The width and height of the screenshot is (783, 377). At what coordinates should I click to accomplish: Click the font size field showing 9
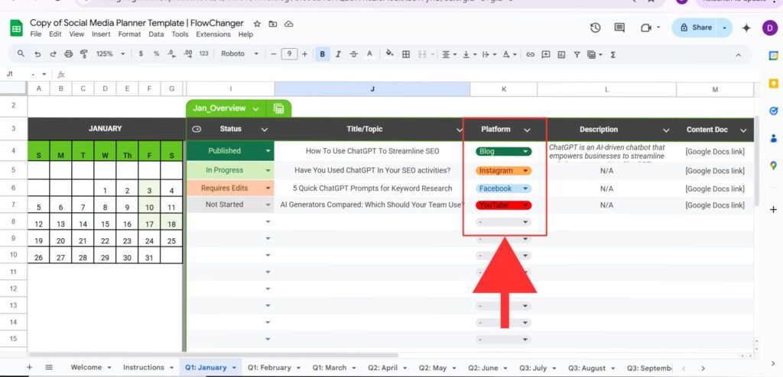coord(289,54)
